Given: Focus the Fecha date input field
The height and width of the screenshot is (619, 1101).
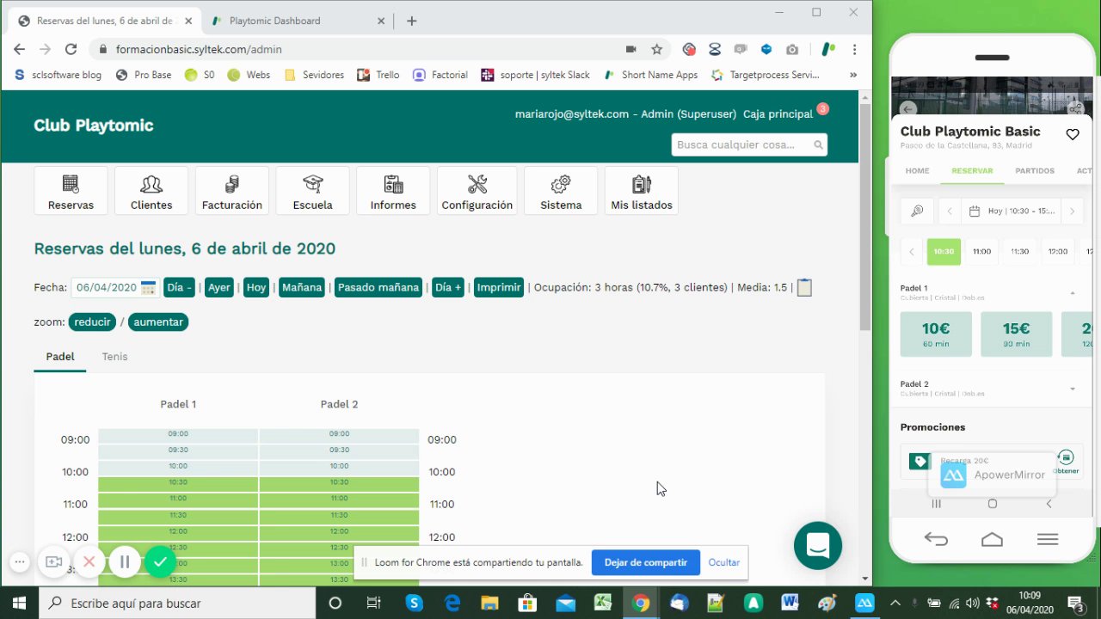Looking at the screenshot, I should (x=106, y=287).
